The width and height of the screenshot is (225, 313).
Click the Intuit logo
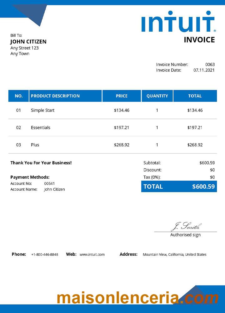click(x=178, y=22)
